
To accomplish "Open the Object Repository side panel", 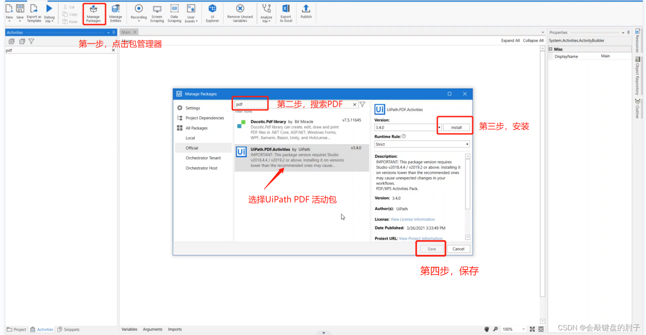I will click(x=637, y=76).
